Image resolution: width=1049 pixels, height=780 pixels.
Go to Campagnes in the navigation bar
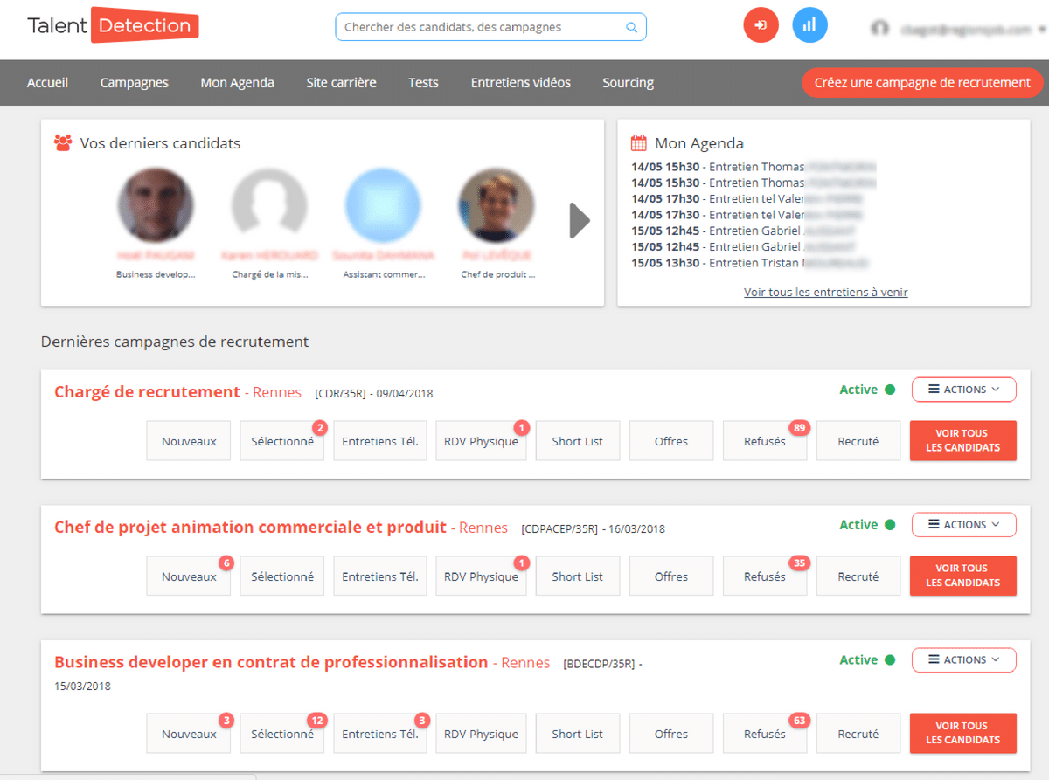(x=134, y=83)
